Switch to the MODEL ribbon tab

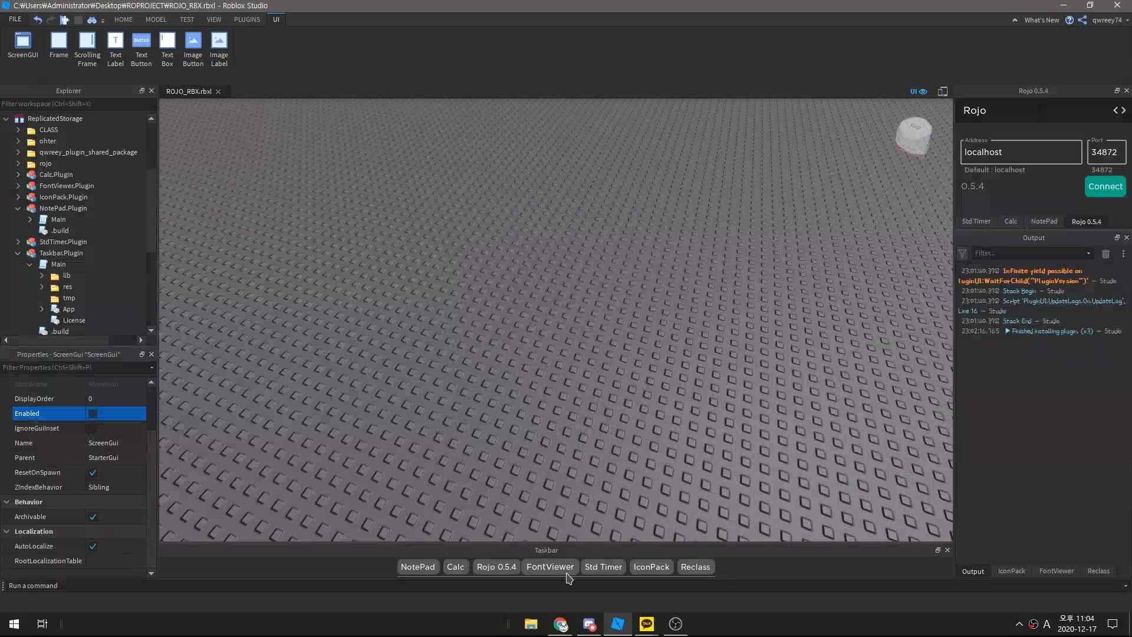pos(156,19)
